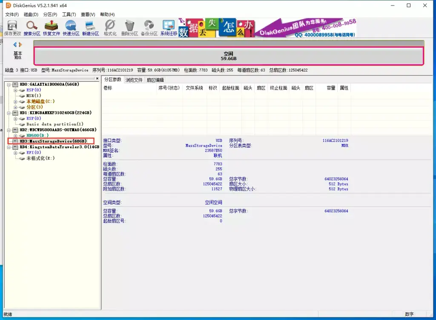
Task: Click the 序号(状态) column header
Action: (x=169, y=88)
